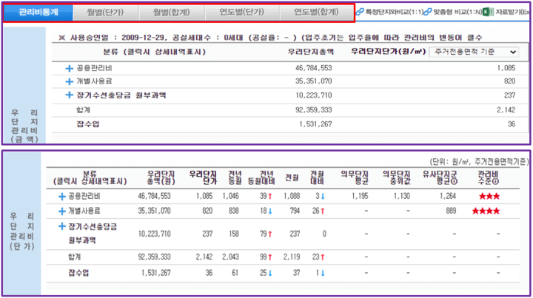Click the 합계 row label in 금액 table
Viewport: 533px width, 298px height.
tap(83, 110)
